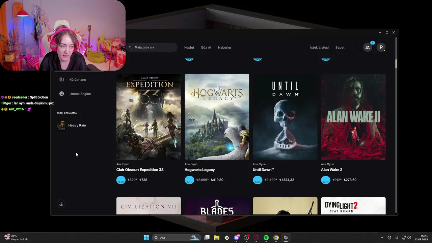Open the Hogwarts Legacy cover art
Viewport: 432px width, 243px height.
(217, 117)
